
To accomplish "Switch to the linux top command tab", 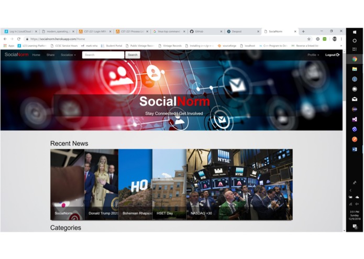I will click(169, 31).
